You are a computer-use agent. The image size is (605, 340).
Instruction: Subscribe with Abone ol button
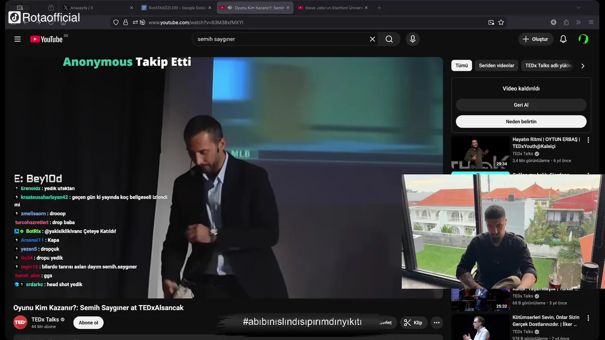click(x=88, y=323)
